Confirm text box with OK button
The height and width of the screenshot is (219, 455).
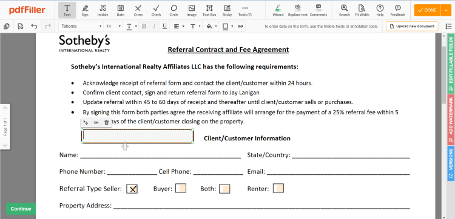click(x=96, y=122)
